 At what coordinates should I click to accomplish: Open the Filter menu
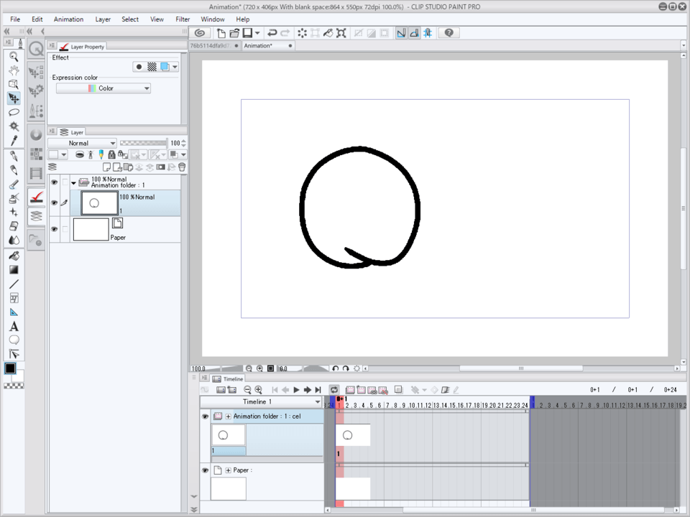coord(183,19)
